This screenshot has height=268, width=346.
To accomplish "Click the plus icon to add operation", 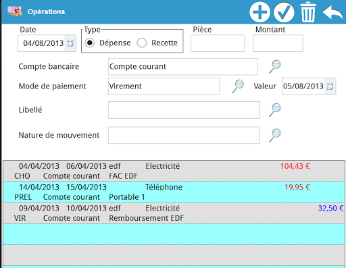I will 259,11.
